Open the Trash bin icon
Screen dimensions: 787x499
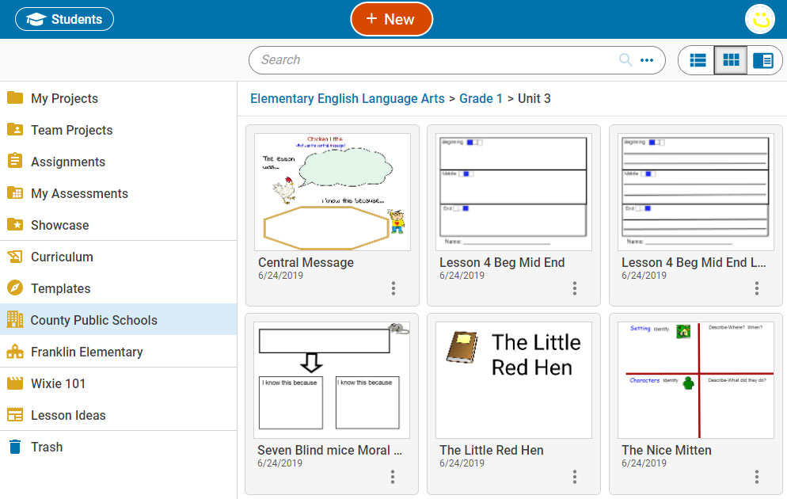[x=15, y=447]
